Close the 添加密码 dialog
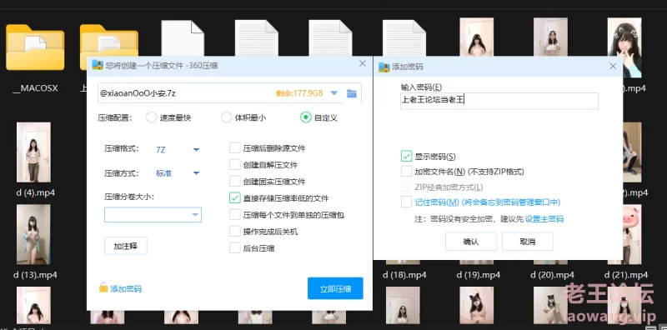 tap(613, 67)
